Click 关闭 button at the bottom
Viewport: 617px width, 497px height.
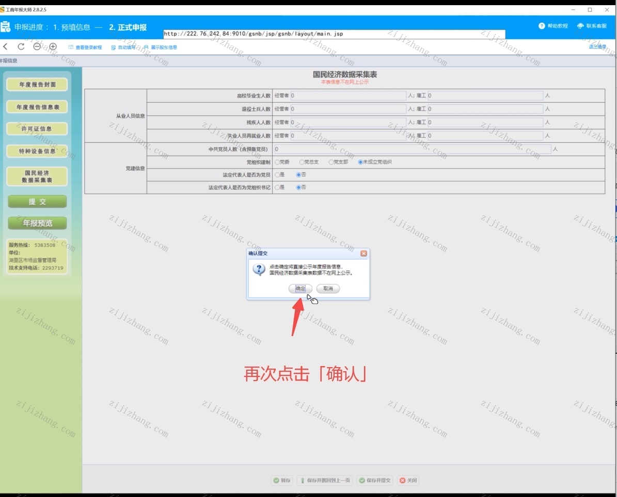click(408, 481)
